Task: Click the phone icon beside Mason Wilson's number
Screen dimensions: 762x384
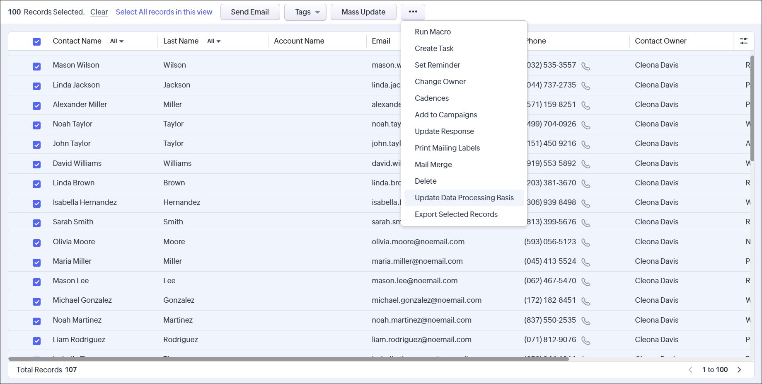Action: tap(585, 66)
